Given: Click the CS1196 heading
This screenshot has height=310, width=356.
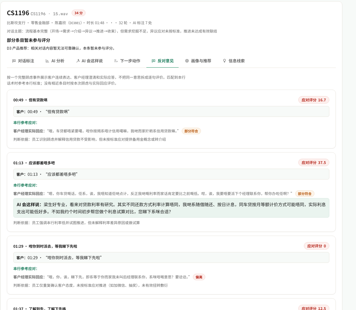Looking at the screenshot, I should point(18,13).
